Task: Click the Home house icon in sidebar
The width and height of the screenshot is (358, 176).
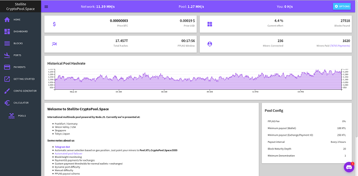Action: click(7, 19)
